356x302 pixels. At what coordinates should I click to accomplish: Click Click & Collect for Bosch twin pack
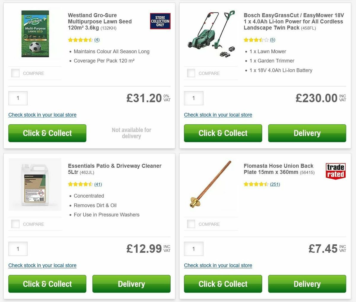(x=223, y=133)
